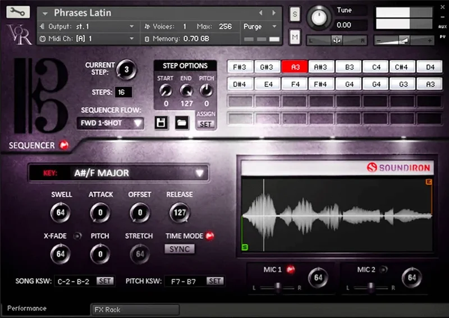Solo the instrument with S button
Viewport: 449px width, 318px height.
tap(295, 13)
